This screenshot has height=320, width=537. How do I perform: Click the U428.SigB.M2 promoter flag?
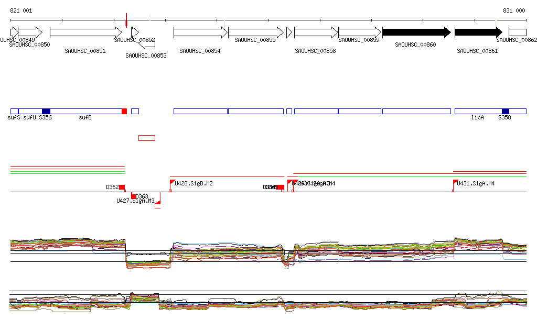pos(172,182)
